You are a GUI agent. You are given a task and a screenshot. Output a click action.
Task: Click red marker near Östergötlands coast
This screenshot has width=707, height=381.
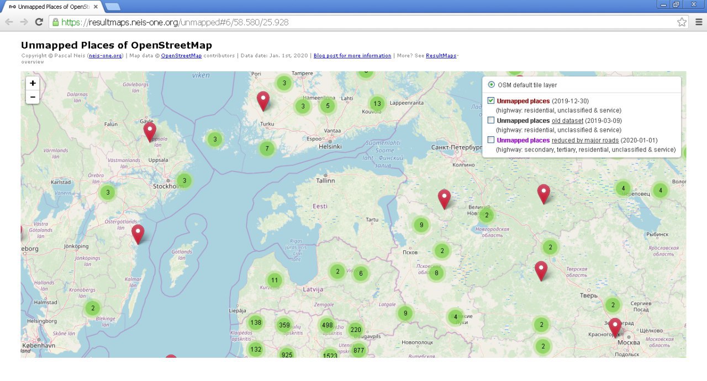[x=138, y=234]
